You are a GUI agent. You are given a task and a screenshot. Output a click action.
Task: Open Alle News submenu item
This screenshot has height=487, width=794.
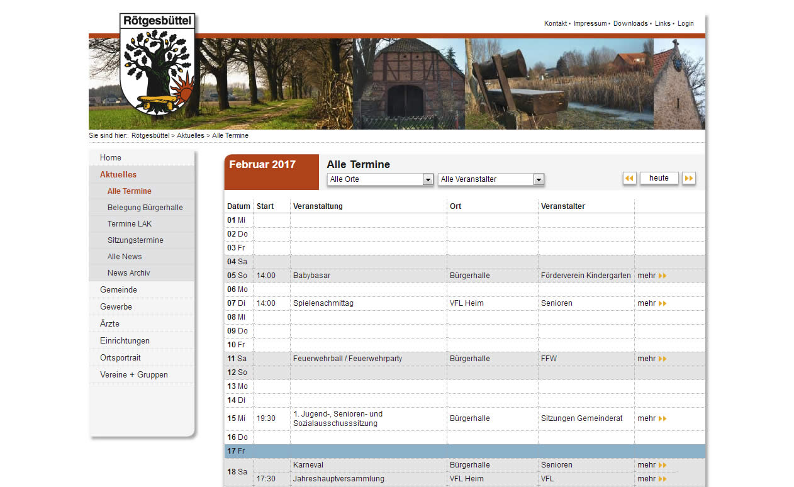[142, 256]
